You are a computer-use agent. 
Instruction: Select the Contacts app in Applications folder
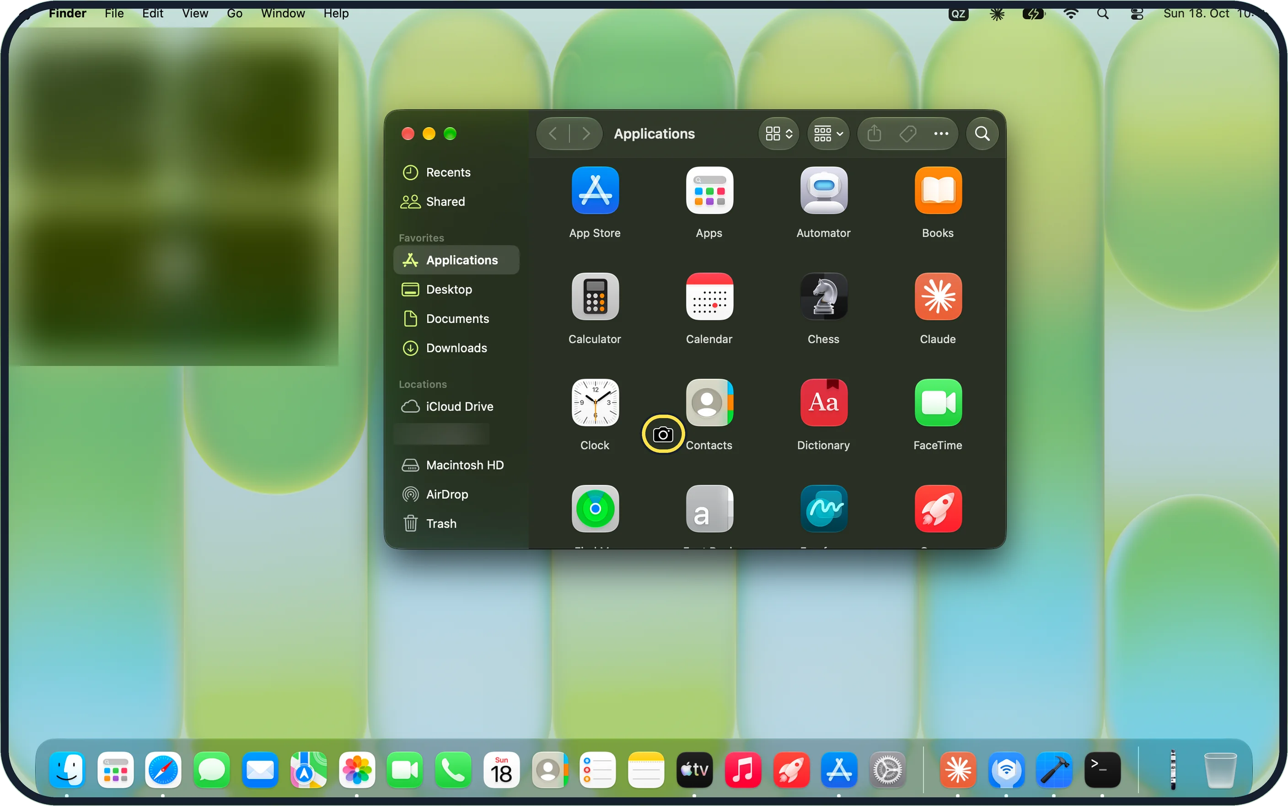point(709,403)
